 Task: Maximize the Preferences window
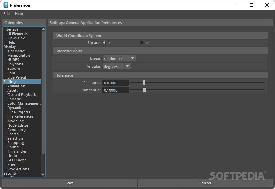[251, 5]
